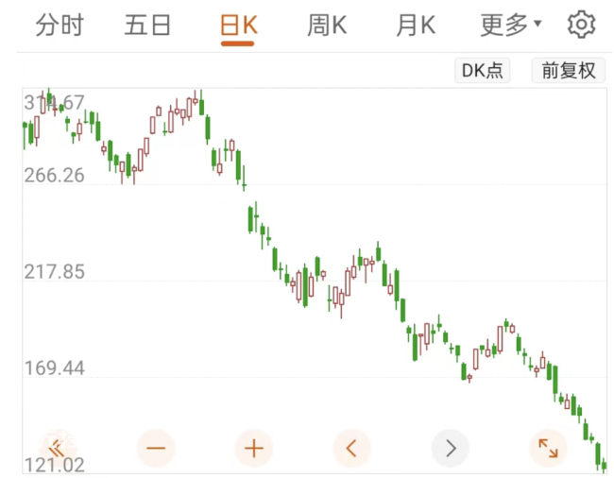Move chart left with left arrow icon

pos(351,449)
